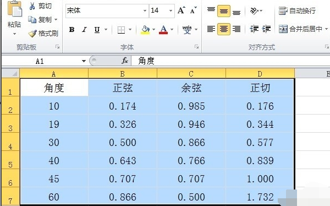Open fill color dropdown arrow
This screenshot has width=330, height=206.
(x=153, y=30)
